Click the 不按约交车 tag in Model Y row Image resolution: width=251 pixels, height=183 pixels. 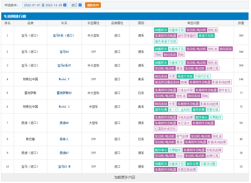pos(202,76)
